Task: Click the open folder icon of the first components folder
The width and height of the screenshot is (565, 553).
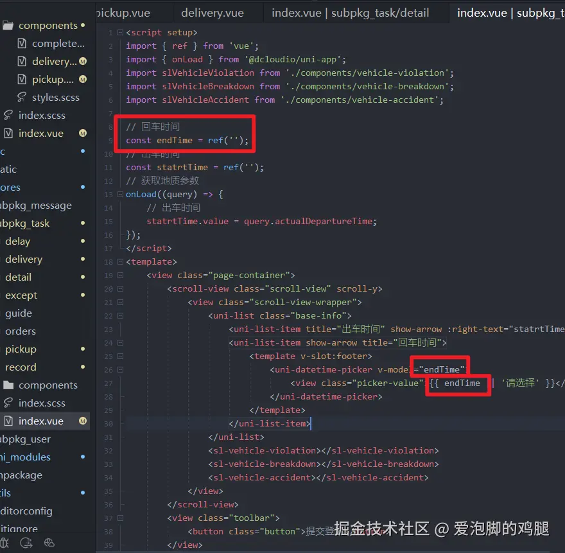Action: [x=8, y=26]
